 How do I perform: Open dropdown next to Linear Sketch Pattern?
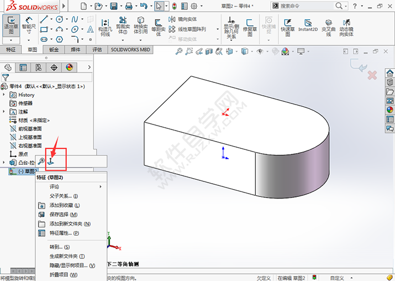(x=218, y=29)
